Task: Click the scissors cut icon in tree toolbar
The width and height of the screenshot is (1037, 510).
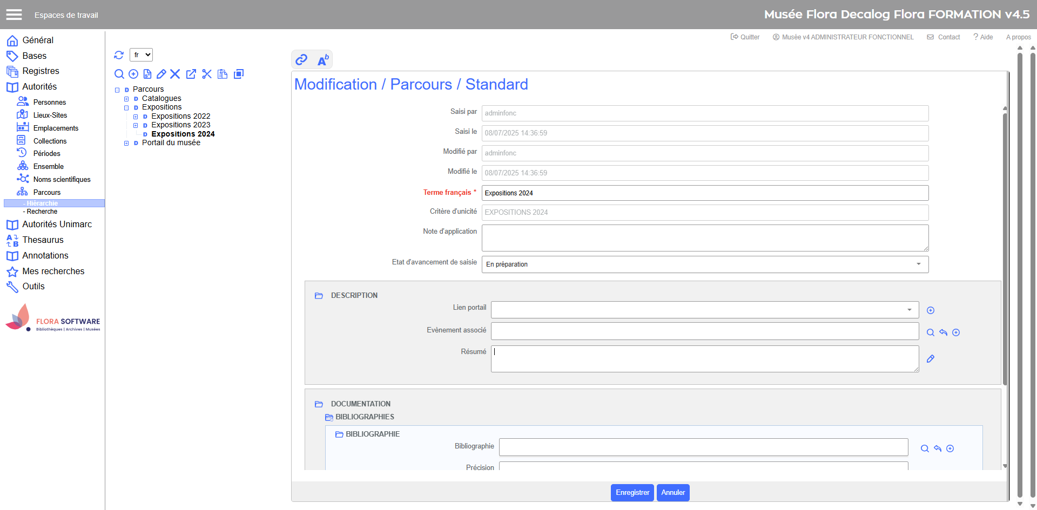Action: click(x=207, y=74)
